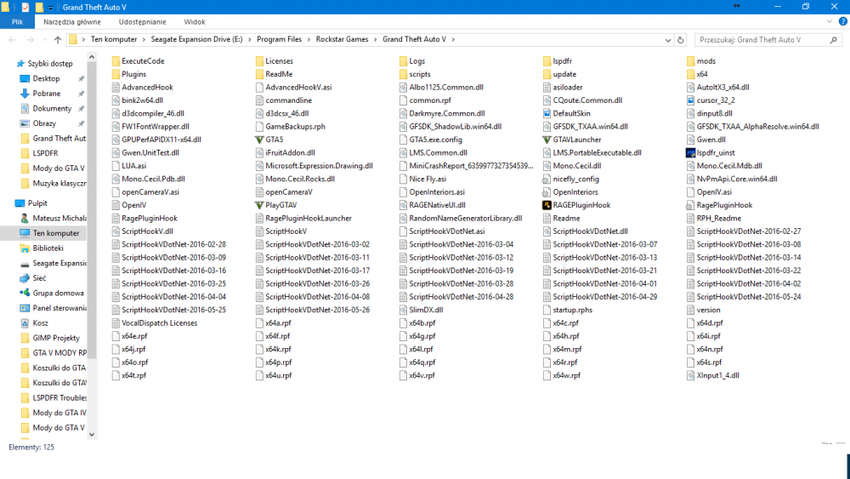Image resolution: width=850 pixels, height=479 pixels.
Task: Open the Narzędzia główne ribbon tab
Action: click(x=72, y=22)
